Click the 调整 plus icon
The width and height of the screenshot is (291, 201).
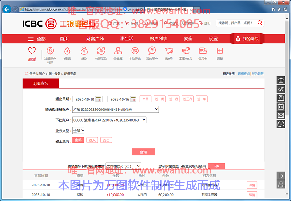pyautogui.click(x=220, y=51)
